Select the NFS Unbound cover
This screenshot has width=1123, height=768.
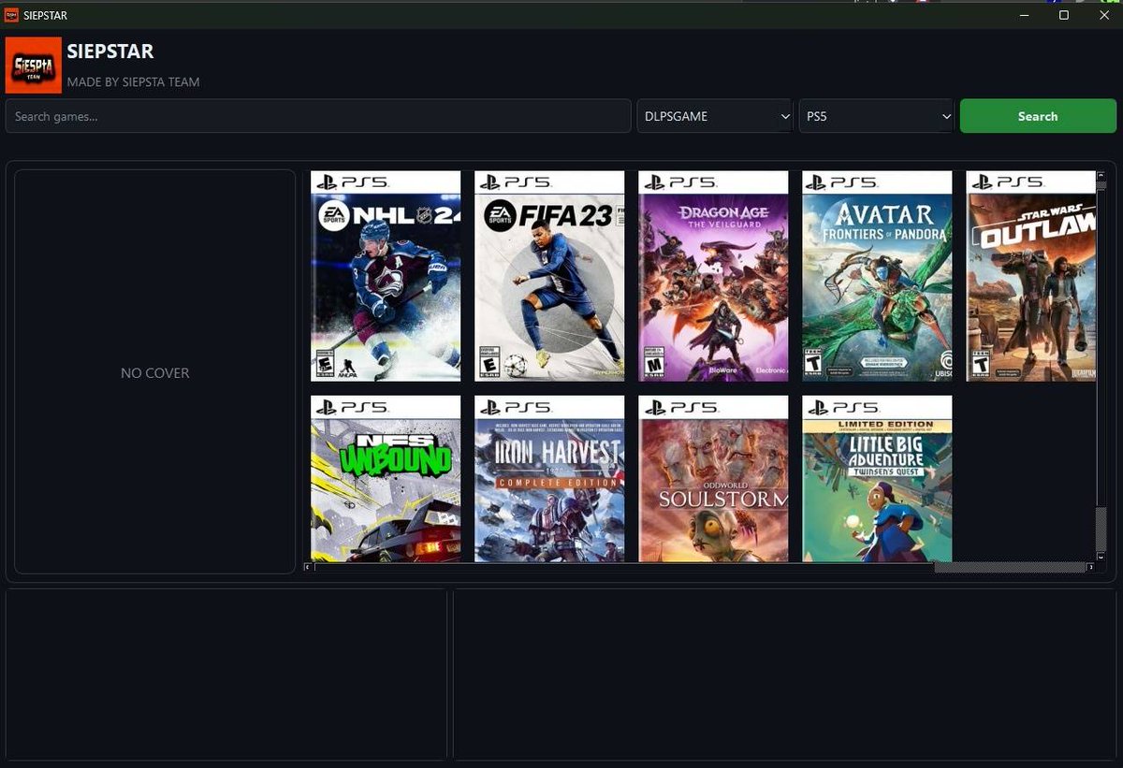(x=386, y=478)
